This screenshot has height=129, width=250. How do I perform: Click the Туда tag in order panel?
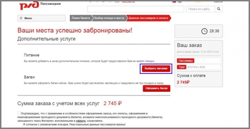[x=181, y=67]
